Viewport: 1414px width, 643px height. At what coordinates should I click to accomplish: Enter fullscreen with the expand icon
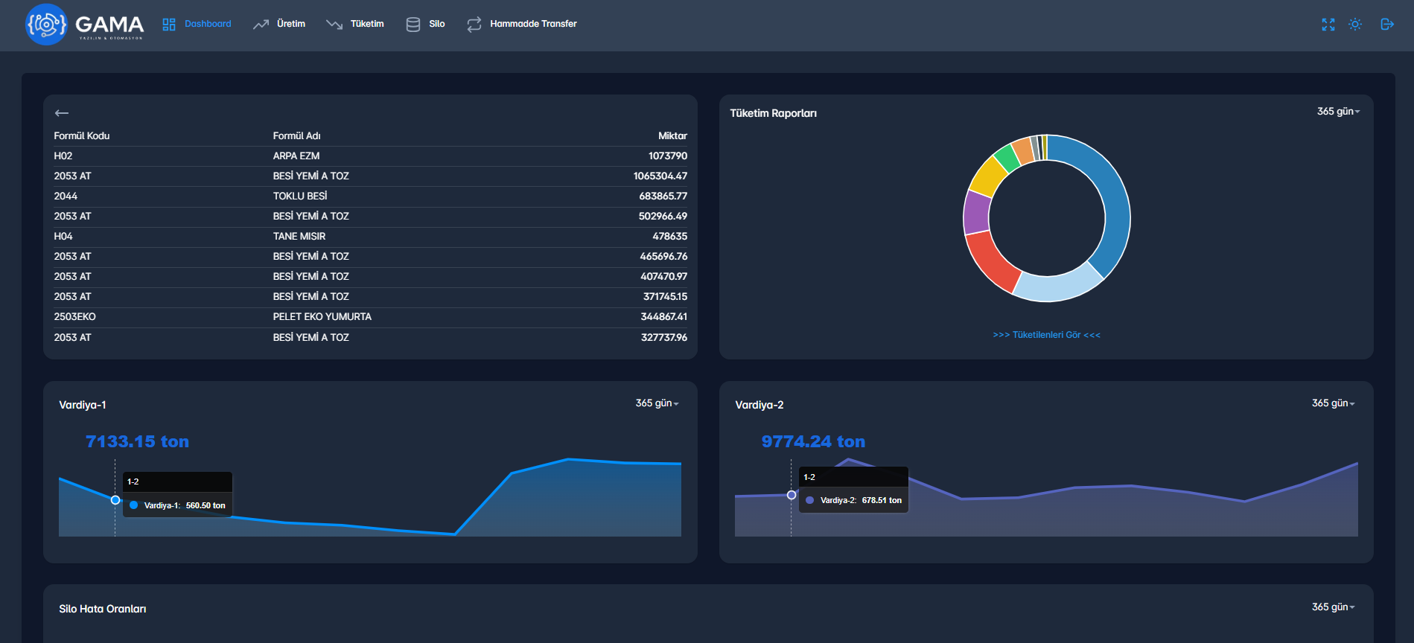tap(1328, 25)
